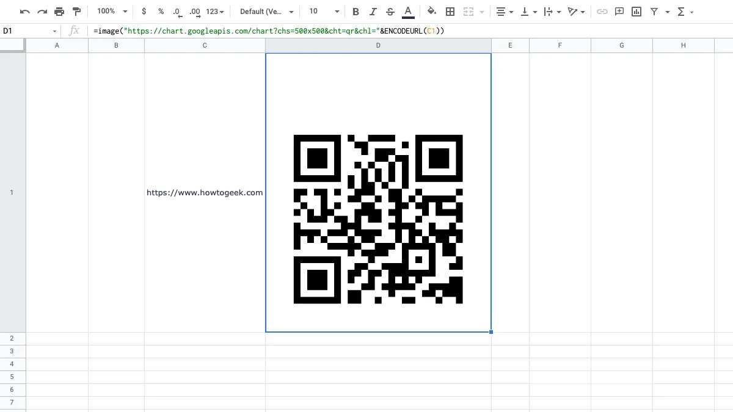Toggle italic formatting
733x412 pixels.
pos(373,11)
